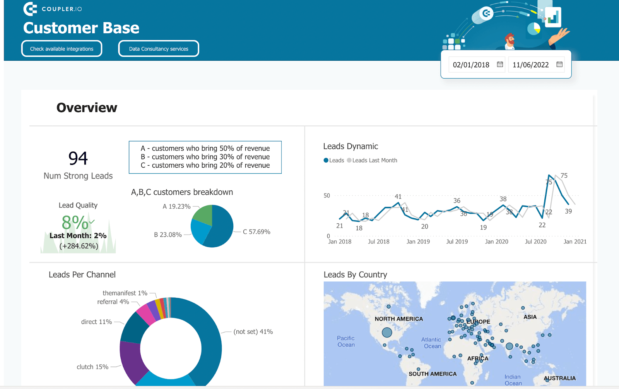Click the Overview section heading
Screen dimensions: 619x389
87,108
